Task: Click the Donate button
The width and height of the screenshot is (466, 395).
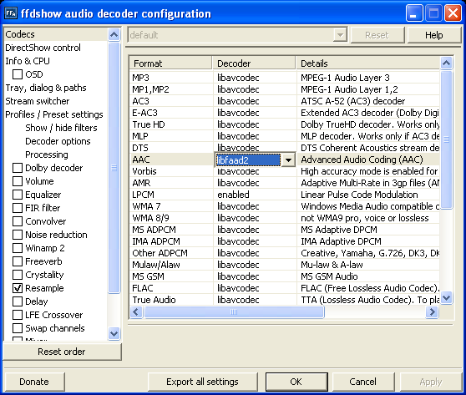Action: 34,382
